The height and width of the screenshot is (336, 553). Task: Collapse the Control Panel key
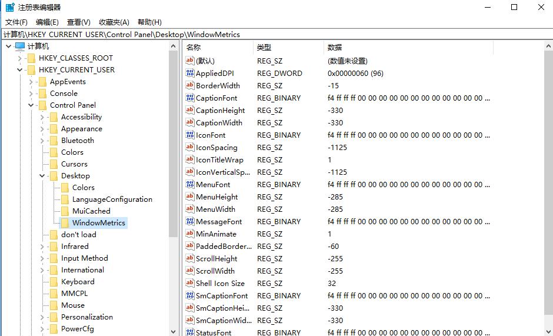(x=31, y=105)
